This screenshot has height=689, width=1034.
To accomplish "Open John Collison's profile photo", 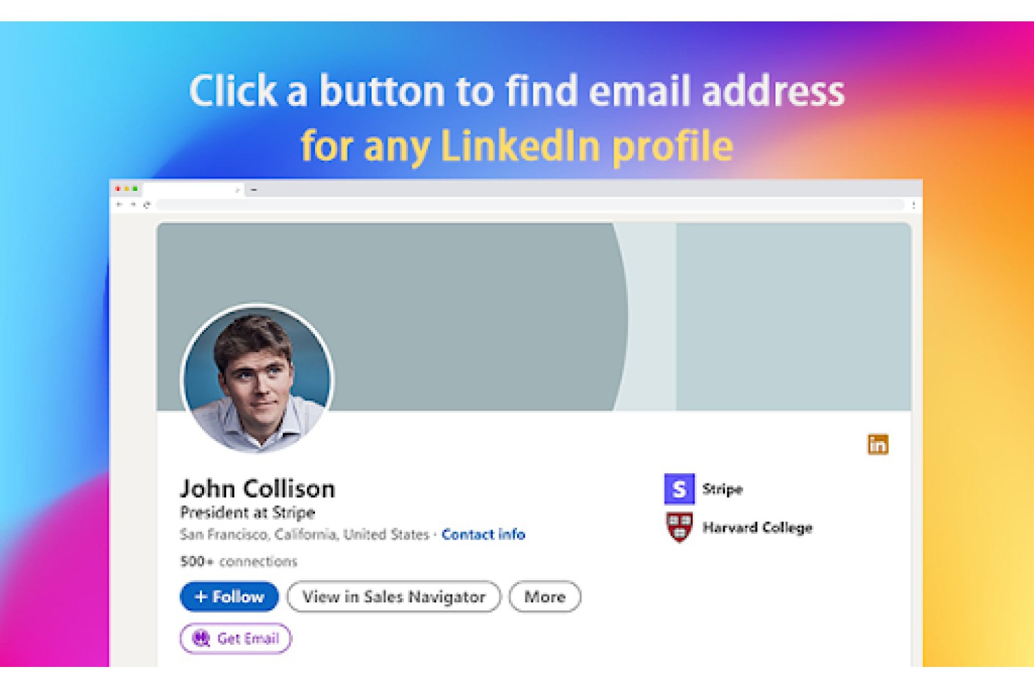I will [x=257, y=378].
